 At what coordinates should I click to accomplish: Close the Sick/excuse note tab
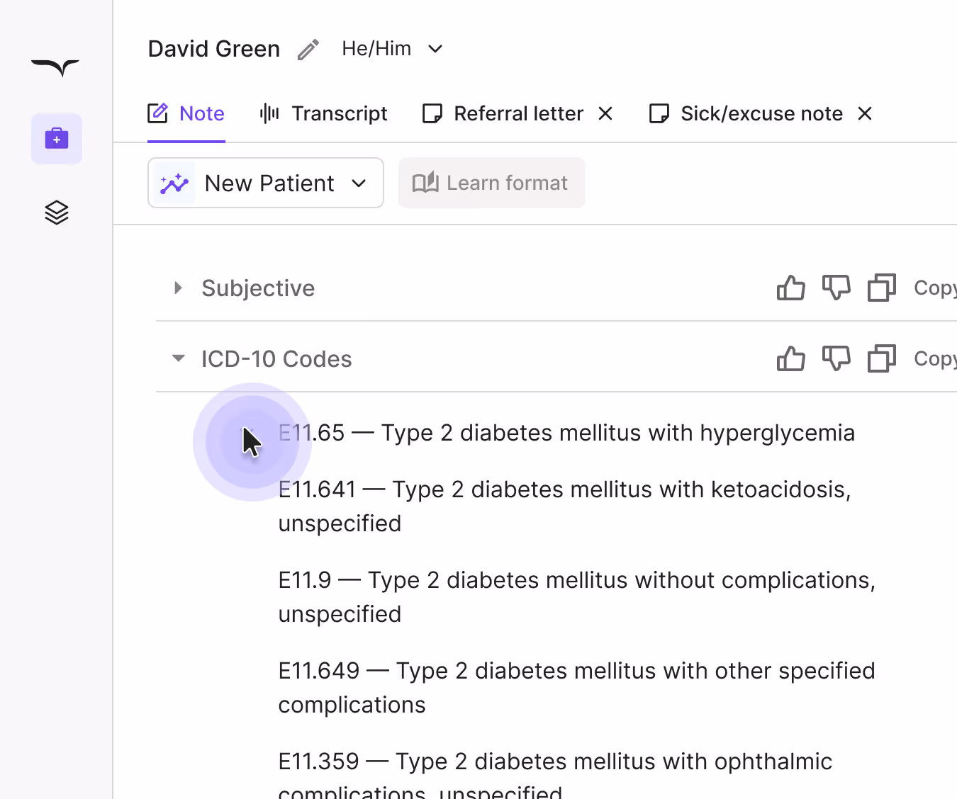coord(864,113)
